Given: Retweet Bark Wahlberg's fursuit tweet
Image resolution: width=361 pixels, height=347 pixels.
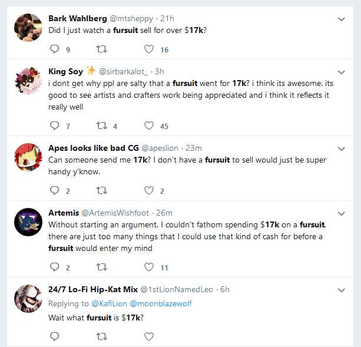Looking at the screenshot, I should click(101, 49).
